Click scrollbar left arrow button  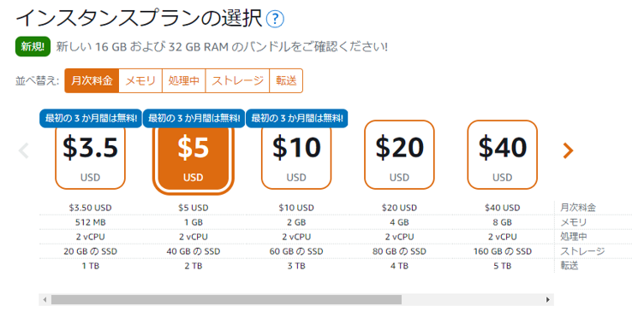click(45, 299)
